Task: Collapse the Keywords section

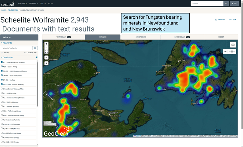Action: point(7,43)
